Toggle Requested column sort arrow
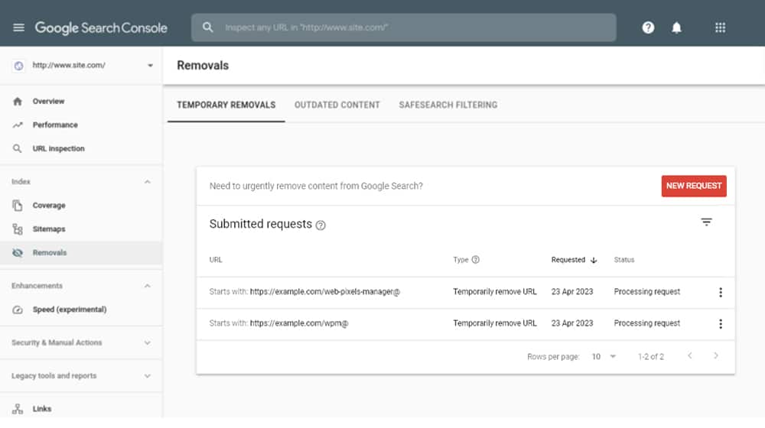Image resolution: width=765 pixels, height=428 pixels. pos(594,261)
